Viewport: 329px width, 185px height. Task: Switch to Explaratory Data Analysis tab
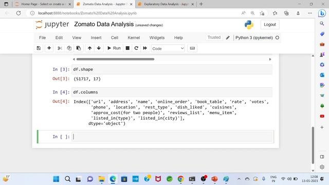(x=166, y=4)
